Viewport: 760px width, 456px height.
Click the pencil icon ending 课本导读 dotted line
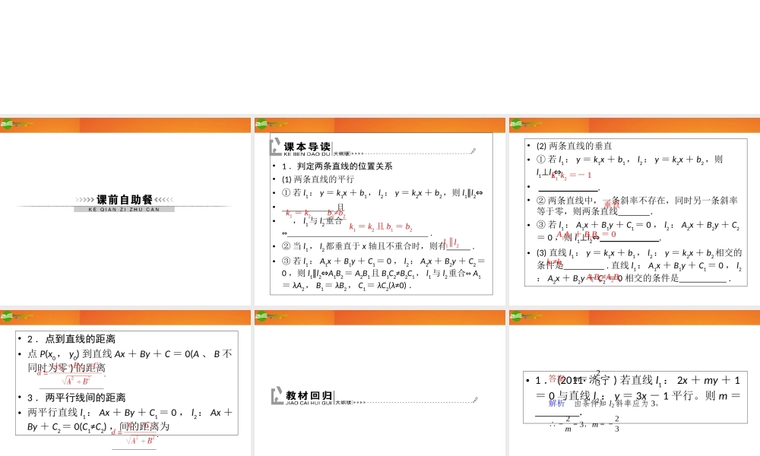[x=473, y=150]
